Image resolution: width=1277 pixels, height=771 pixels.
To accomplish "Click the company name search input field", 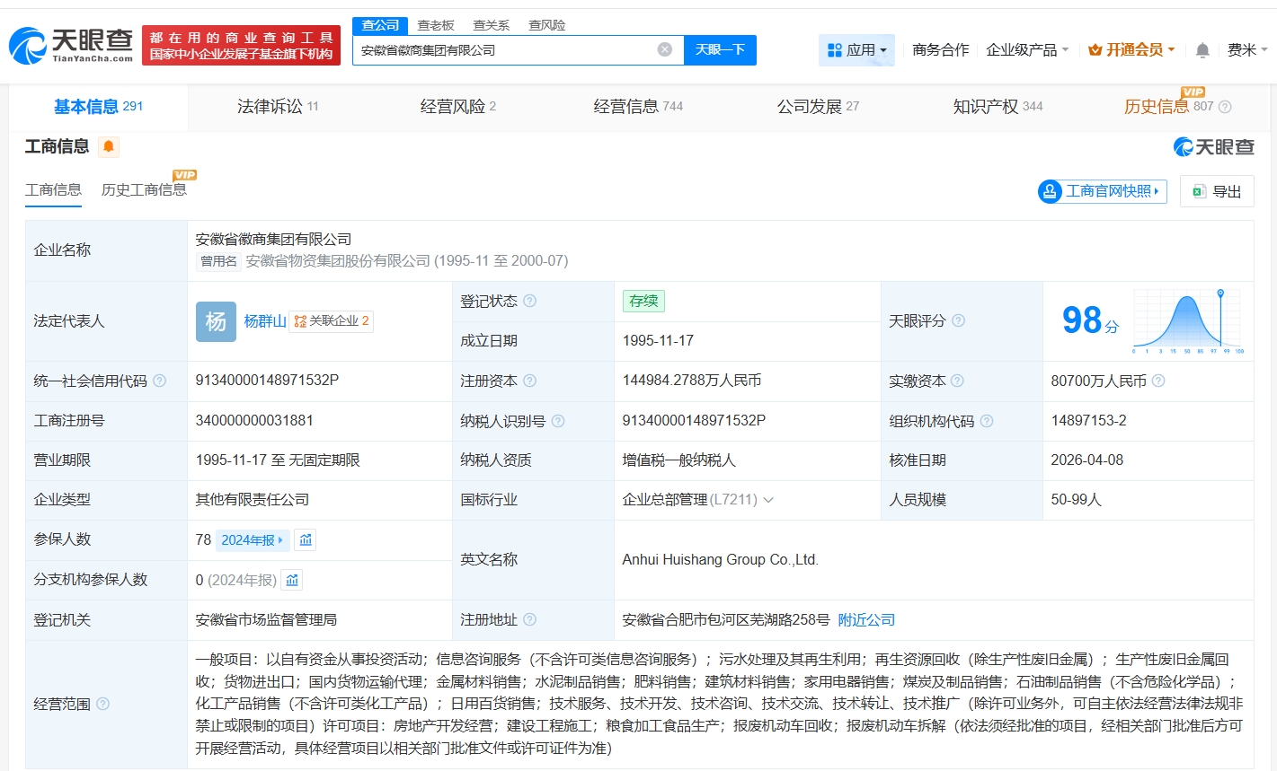I will pos(503,50).
